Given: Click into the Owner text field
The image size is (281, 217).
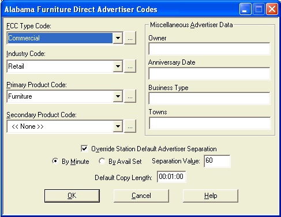Looking at the screenshot, I should point(209,49).
